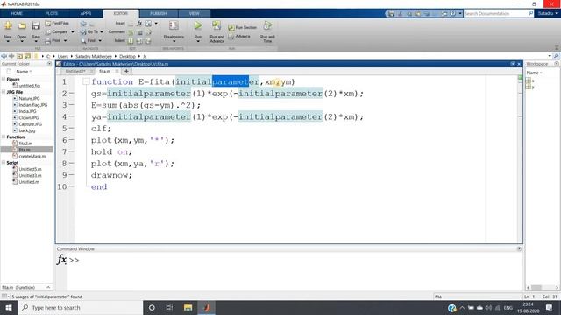Click the forward arrow in address bar
The width and height of the screenshot is (561, 315).
point(11,56)
